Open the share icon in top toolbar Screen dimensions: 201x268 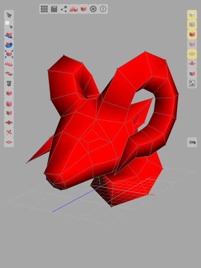coord(64,9)
